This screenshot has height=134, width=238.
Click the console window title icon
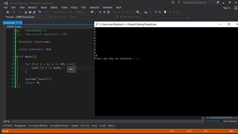(x=97, y=24)
